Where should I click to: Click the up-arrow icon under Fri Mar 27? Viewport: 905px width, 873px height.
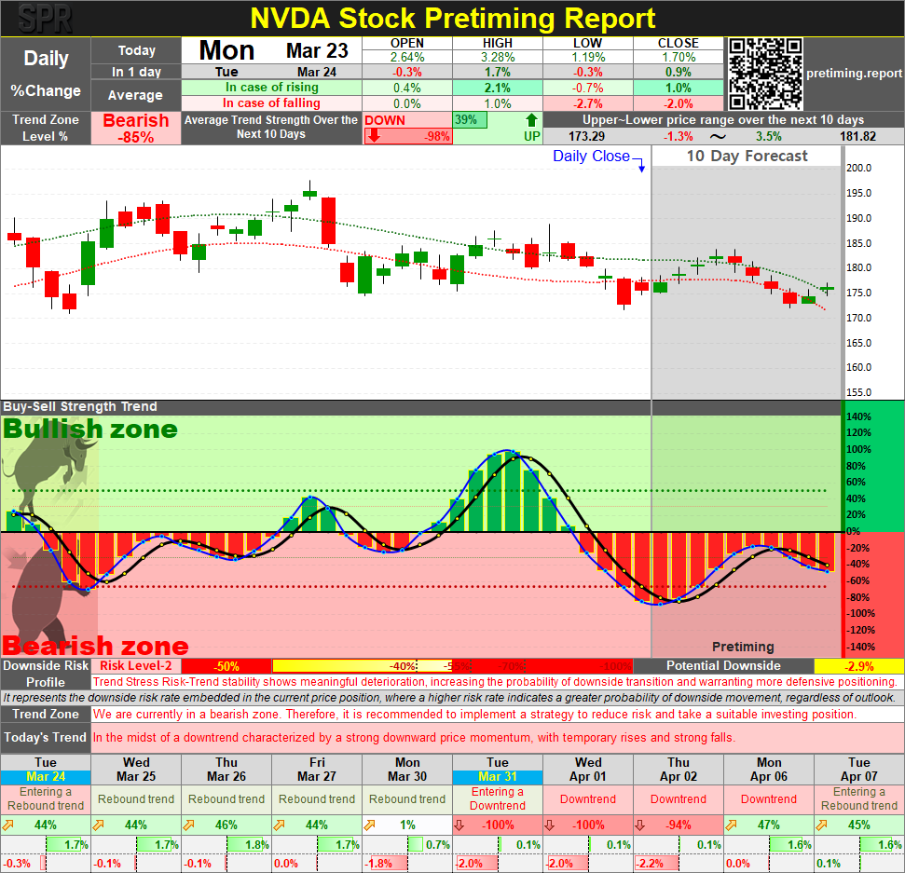point(280,825)
